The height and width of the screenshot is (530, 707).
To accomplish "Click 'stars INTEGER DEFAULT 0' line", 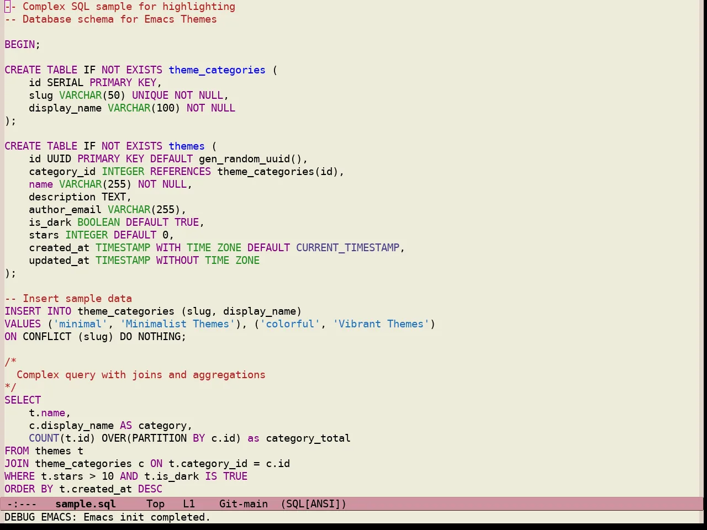I will (x=102, y=235).
